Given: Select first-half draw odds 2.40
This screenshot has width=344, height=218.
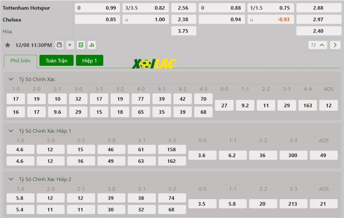Looking at the screenshot, I should click(x=319, y=31).
